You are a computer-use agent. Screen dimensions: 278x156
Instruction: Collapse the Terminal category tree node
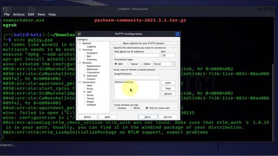tap(80, 50)
